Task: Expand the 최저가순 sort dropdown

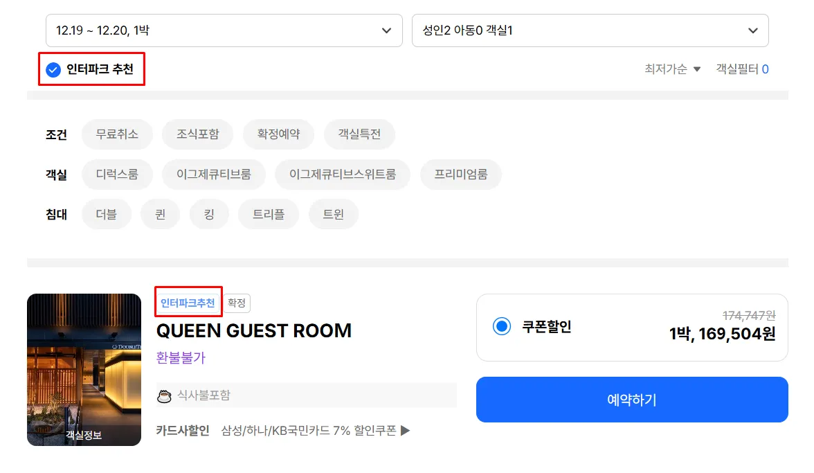Action: point(672,69)
